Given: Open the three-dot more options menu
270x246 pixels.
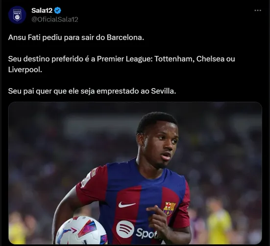Looking at the screenshot, I should point(258,10).
